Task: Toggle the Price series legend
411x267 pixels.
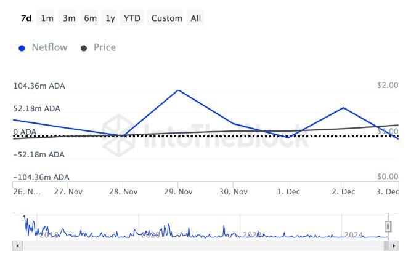Action: point(104,47)
